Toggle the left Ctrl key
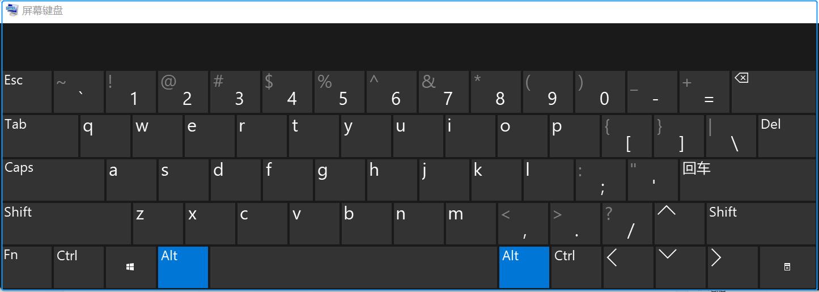 click(79, 267)
